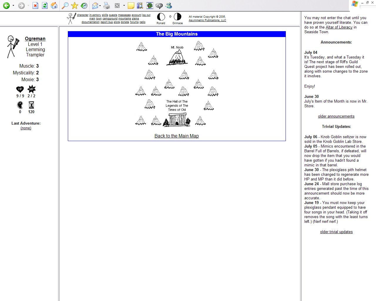
Task: Open Asymmetric Publications, LLC link
Action: click(207, 20)
